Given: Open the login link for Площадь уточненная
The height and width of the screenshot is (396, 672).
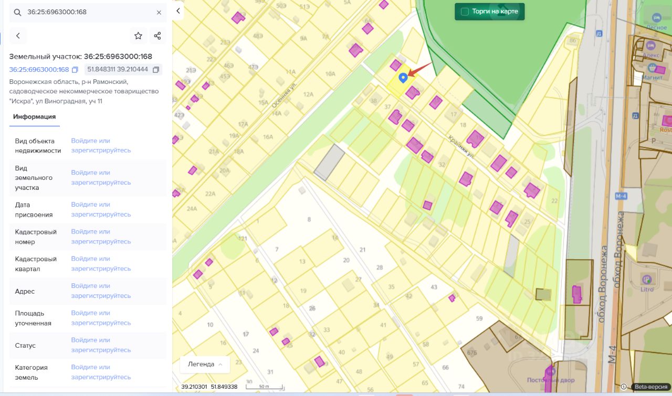Looking at the screenshot, I should (101, 318).
